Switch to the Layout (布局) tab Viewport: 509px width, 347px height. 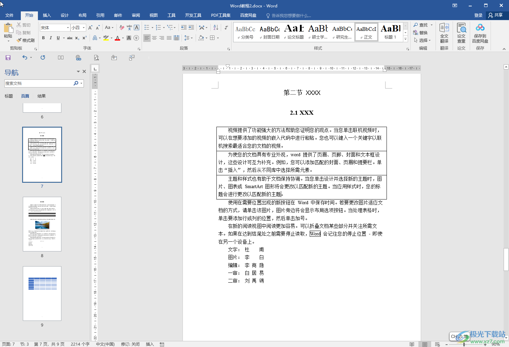[83, 15]
